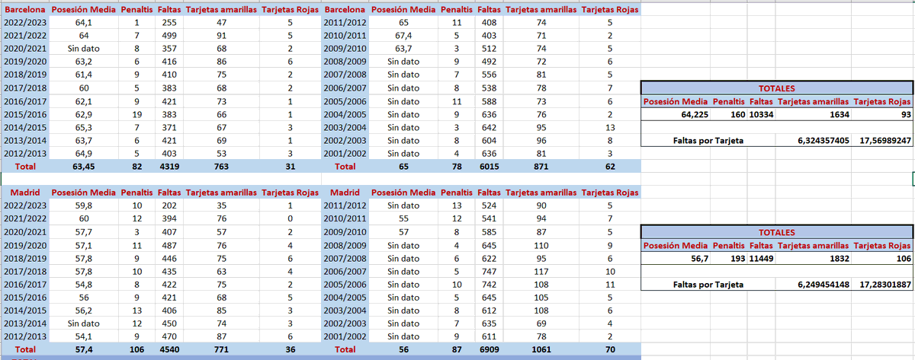Viewport: 915px width, 360px height.
Task: Click the Total label left of 57,4
Action: pos(25,349)
